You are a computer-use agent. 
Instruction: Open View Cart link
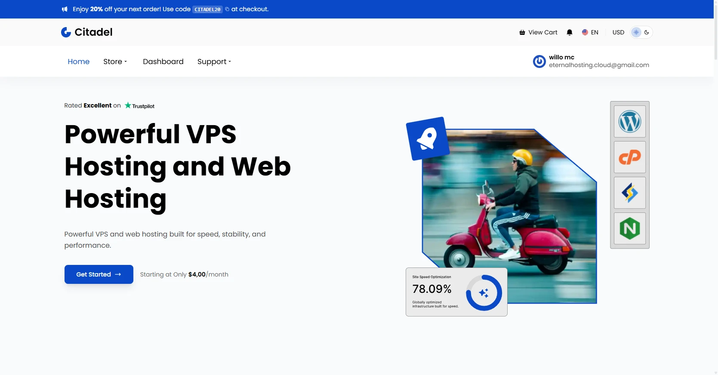pyautogui.click(x=538, y=32)
